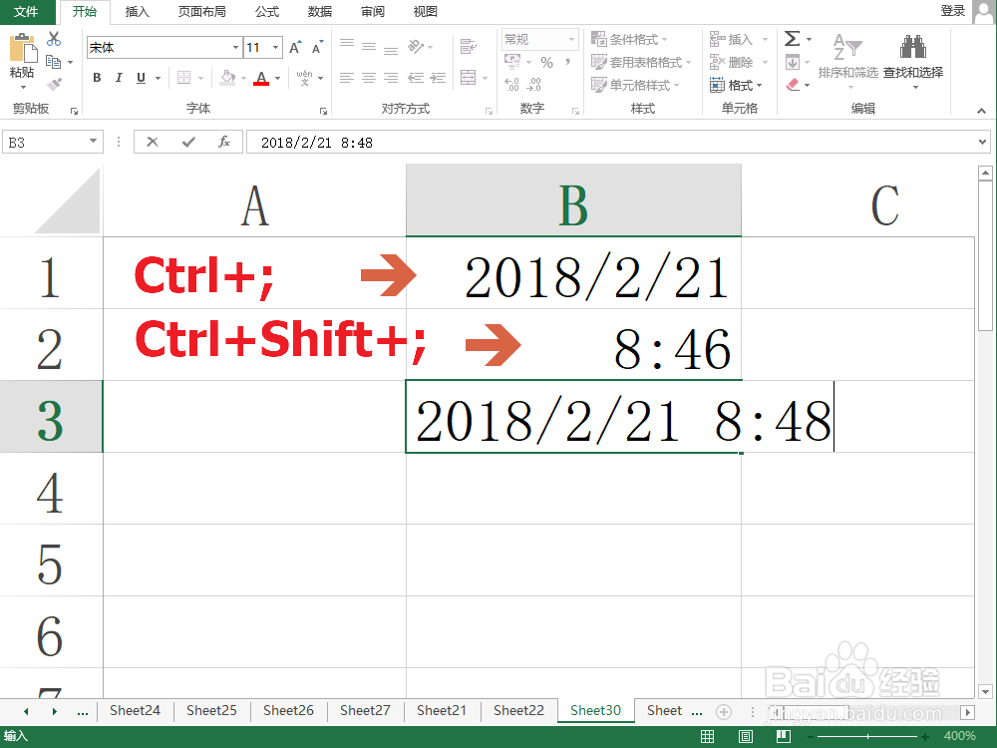Open the 格式 format menu
997x748 pixels.
736,85
